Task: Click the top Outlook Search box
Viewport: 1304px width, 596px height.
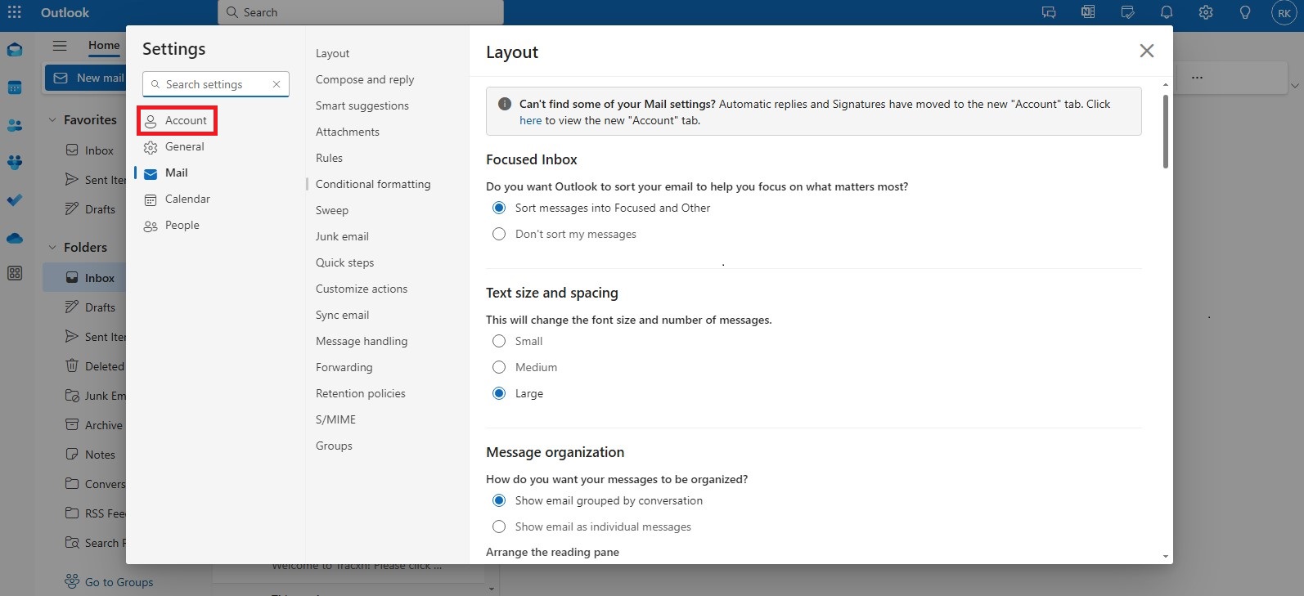Action: pyautogui.click(x=361, y=12)
